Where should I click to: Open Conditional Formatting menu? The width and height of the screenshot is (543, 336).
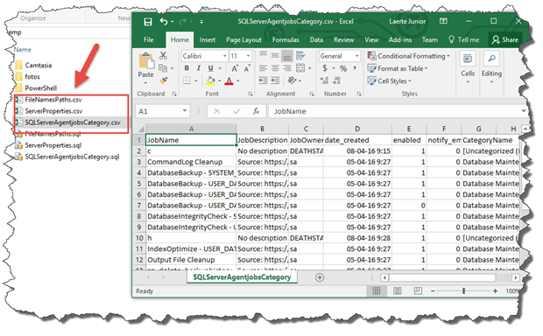click(409, 56)
